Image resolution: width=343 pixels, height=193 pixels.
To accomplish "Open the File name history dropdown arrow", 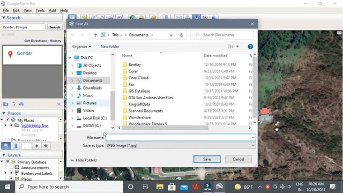I will 253,138.
